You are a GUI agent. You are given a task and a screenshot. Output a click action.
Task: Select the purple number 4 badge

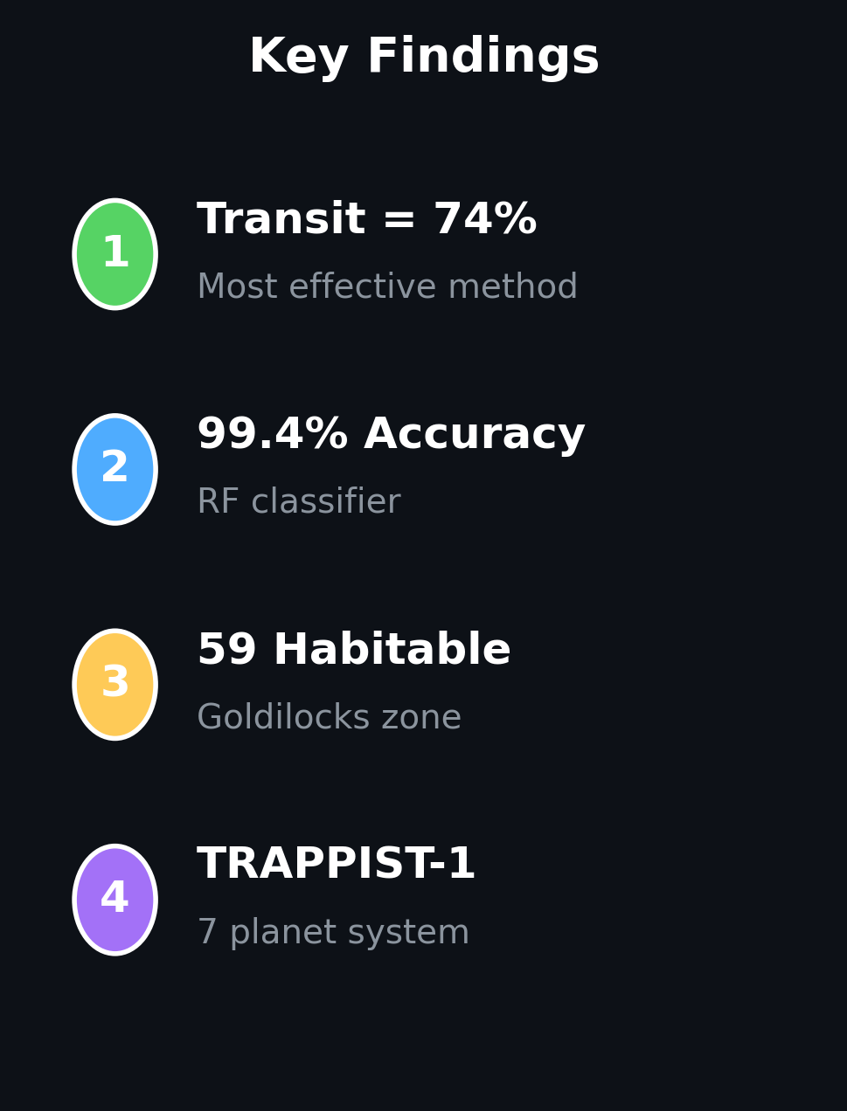[115, 900]
